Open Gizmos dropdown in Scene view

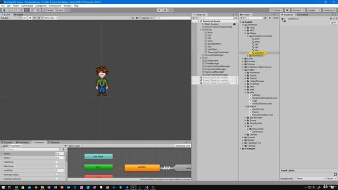point(147,18)
